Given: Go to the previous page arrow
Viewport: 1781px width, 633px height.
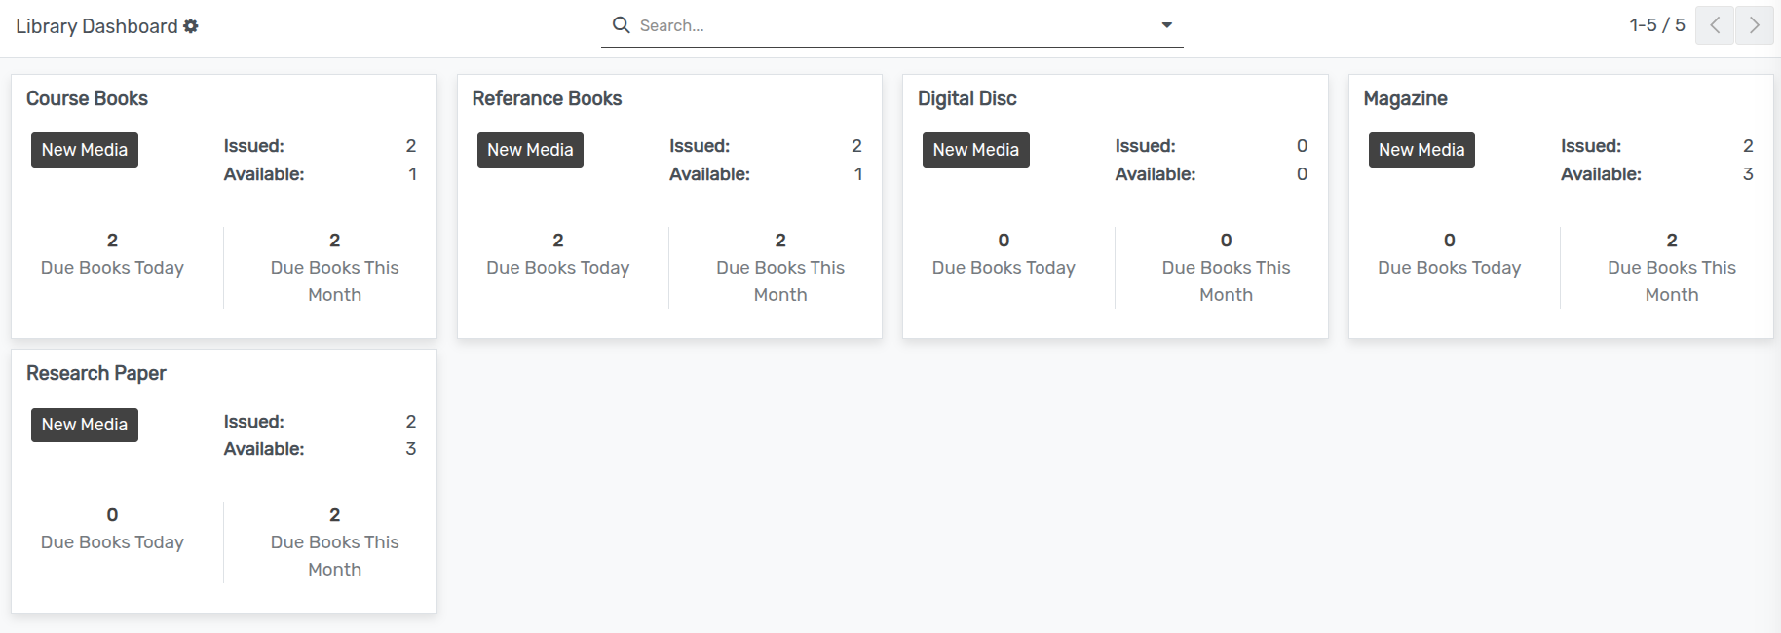Looking at the screenshot, I should pos(1715,25).
